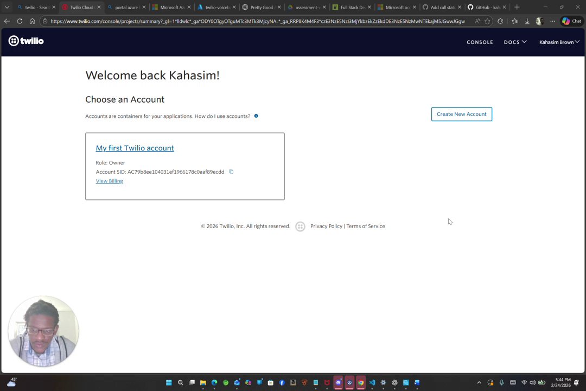Image resolution: width=586 pixels, height=391 pixels.
Task: Go to CONSOLE in header
Action: pyautogui.click(x=480, y=42)
